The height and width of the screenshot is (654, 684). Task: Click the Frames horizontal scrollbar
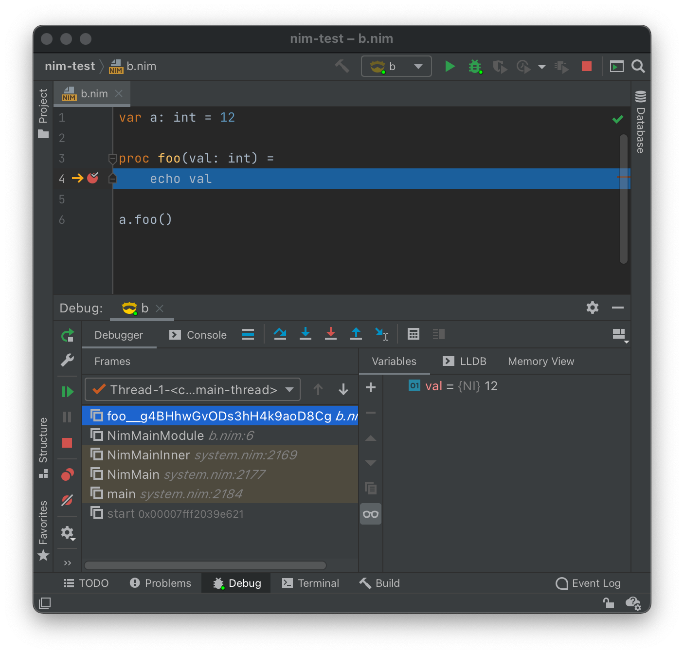click(205, 565)
